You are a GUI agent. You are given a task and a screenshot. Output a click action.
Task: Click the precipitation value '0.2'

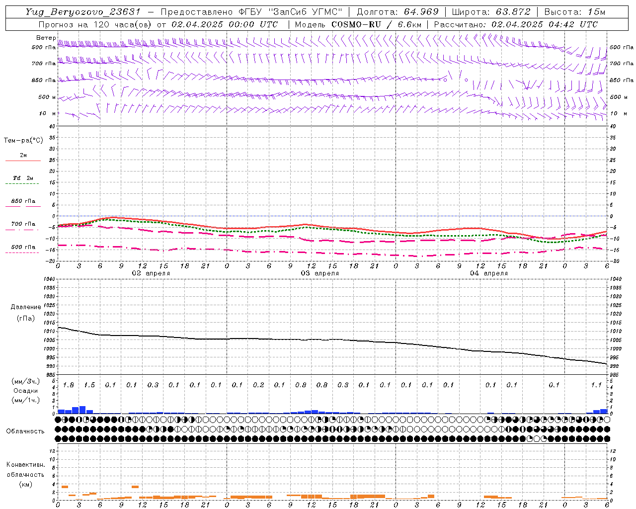(258, 385)
